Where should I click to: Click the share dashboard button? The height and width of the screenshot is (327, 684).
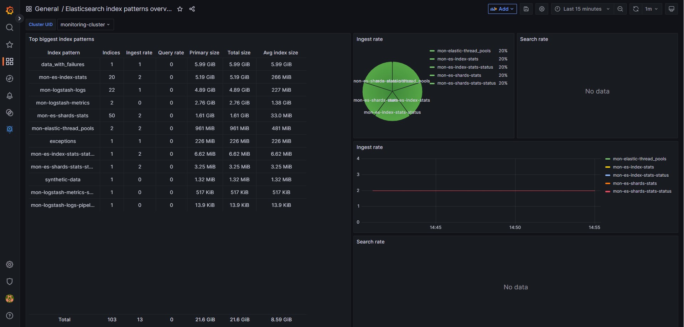coord(192,9)
